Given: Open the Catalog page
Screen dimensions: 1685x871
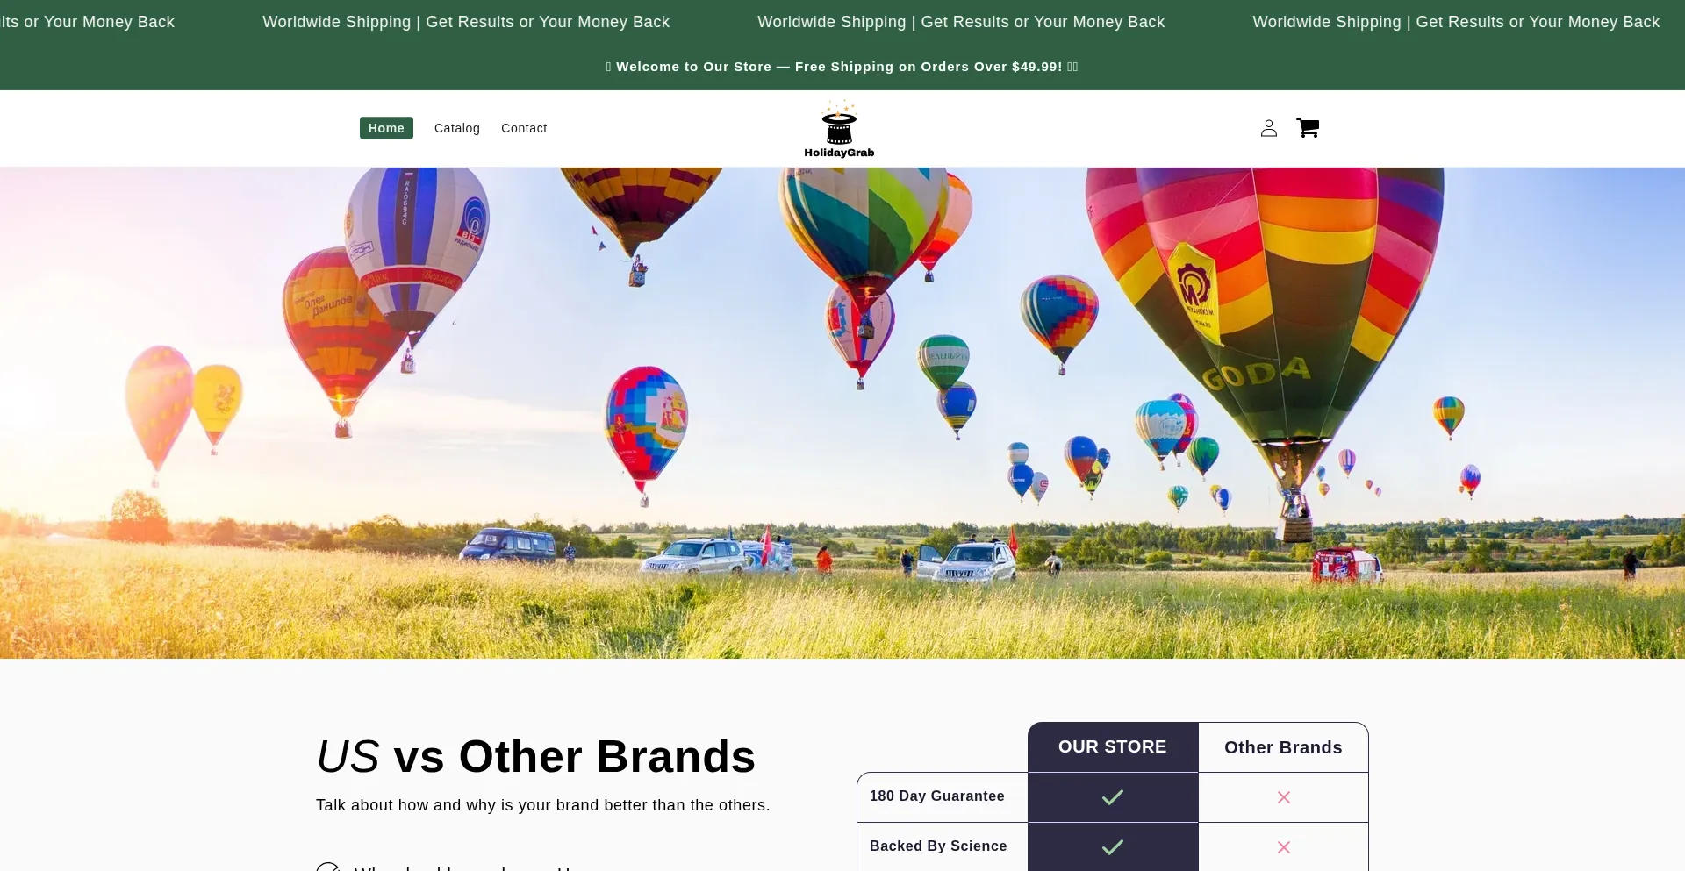Looking at the screenshot, I should [x=457, y=128].
